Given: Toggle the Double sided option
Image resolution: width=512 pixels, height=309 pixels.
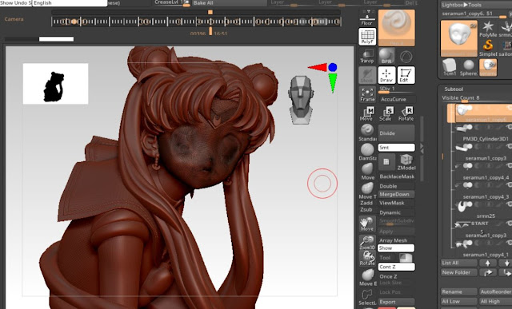Looking at the screenshot, I should (397, 186).
